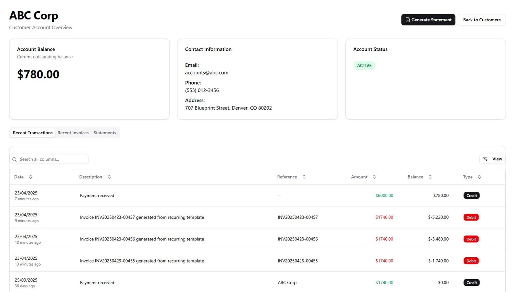
Task: Click phone number (555) 012-3456
Action: pyautogui.click(x=202, y=90)
